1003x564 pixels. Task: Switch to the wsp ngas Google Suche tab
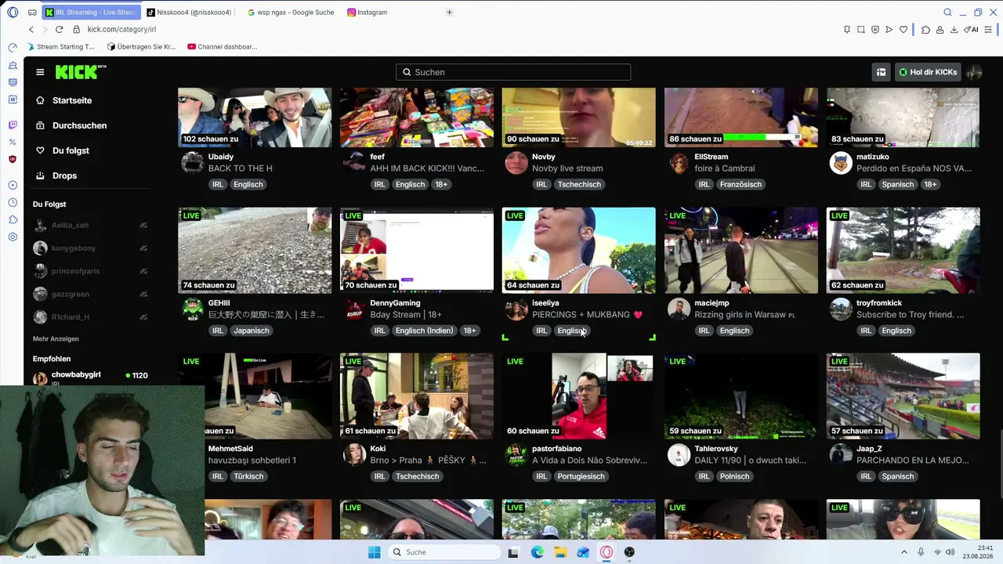[291, 13]
